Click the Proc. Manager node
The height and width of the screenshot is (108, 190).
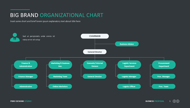[163, 76]
